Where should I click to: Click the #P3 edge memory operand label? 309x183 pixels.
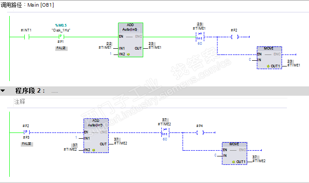coord(26,137)
